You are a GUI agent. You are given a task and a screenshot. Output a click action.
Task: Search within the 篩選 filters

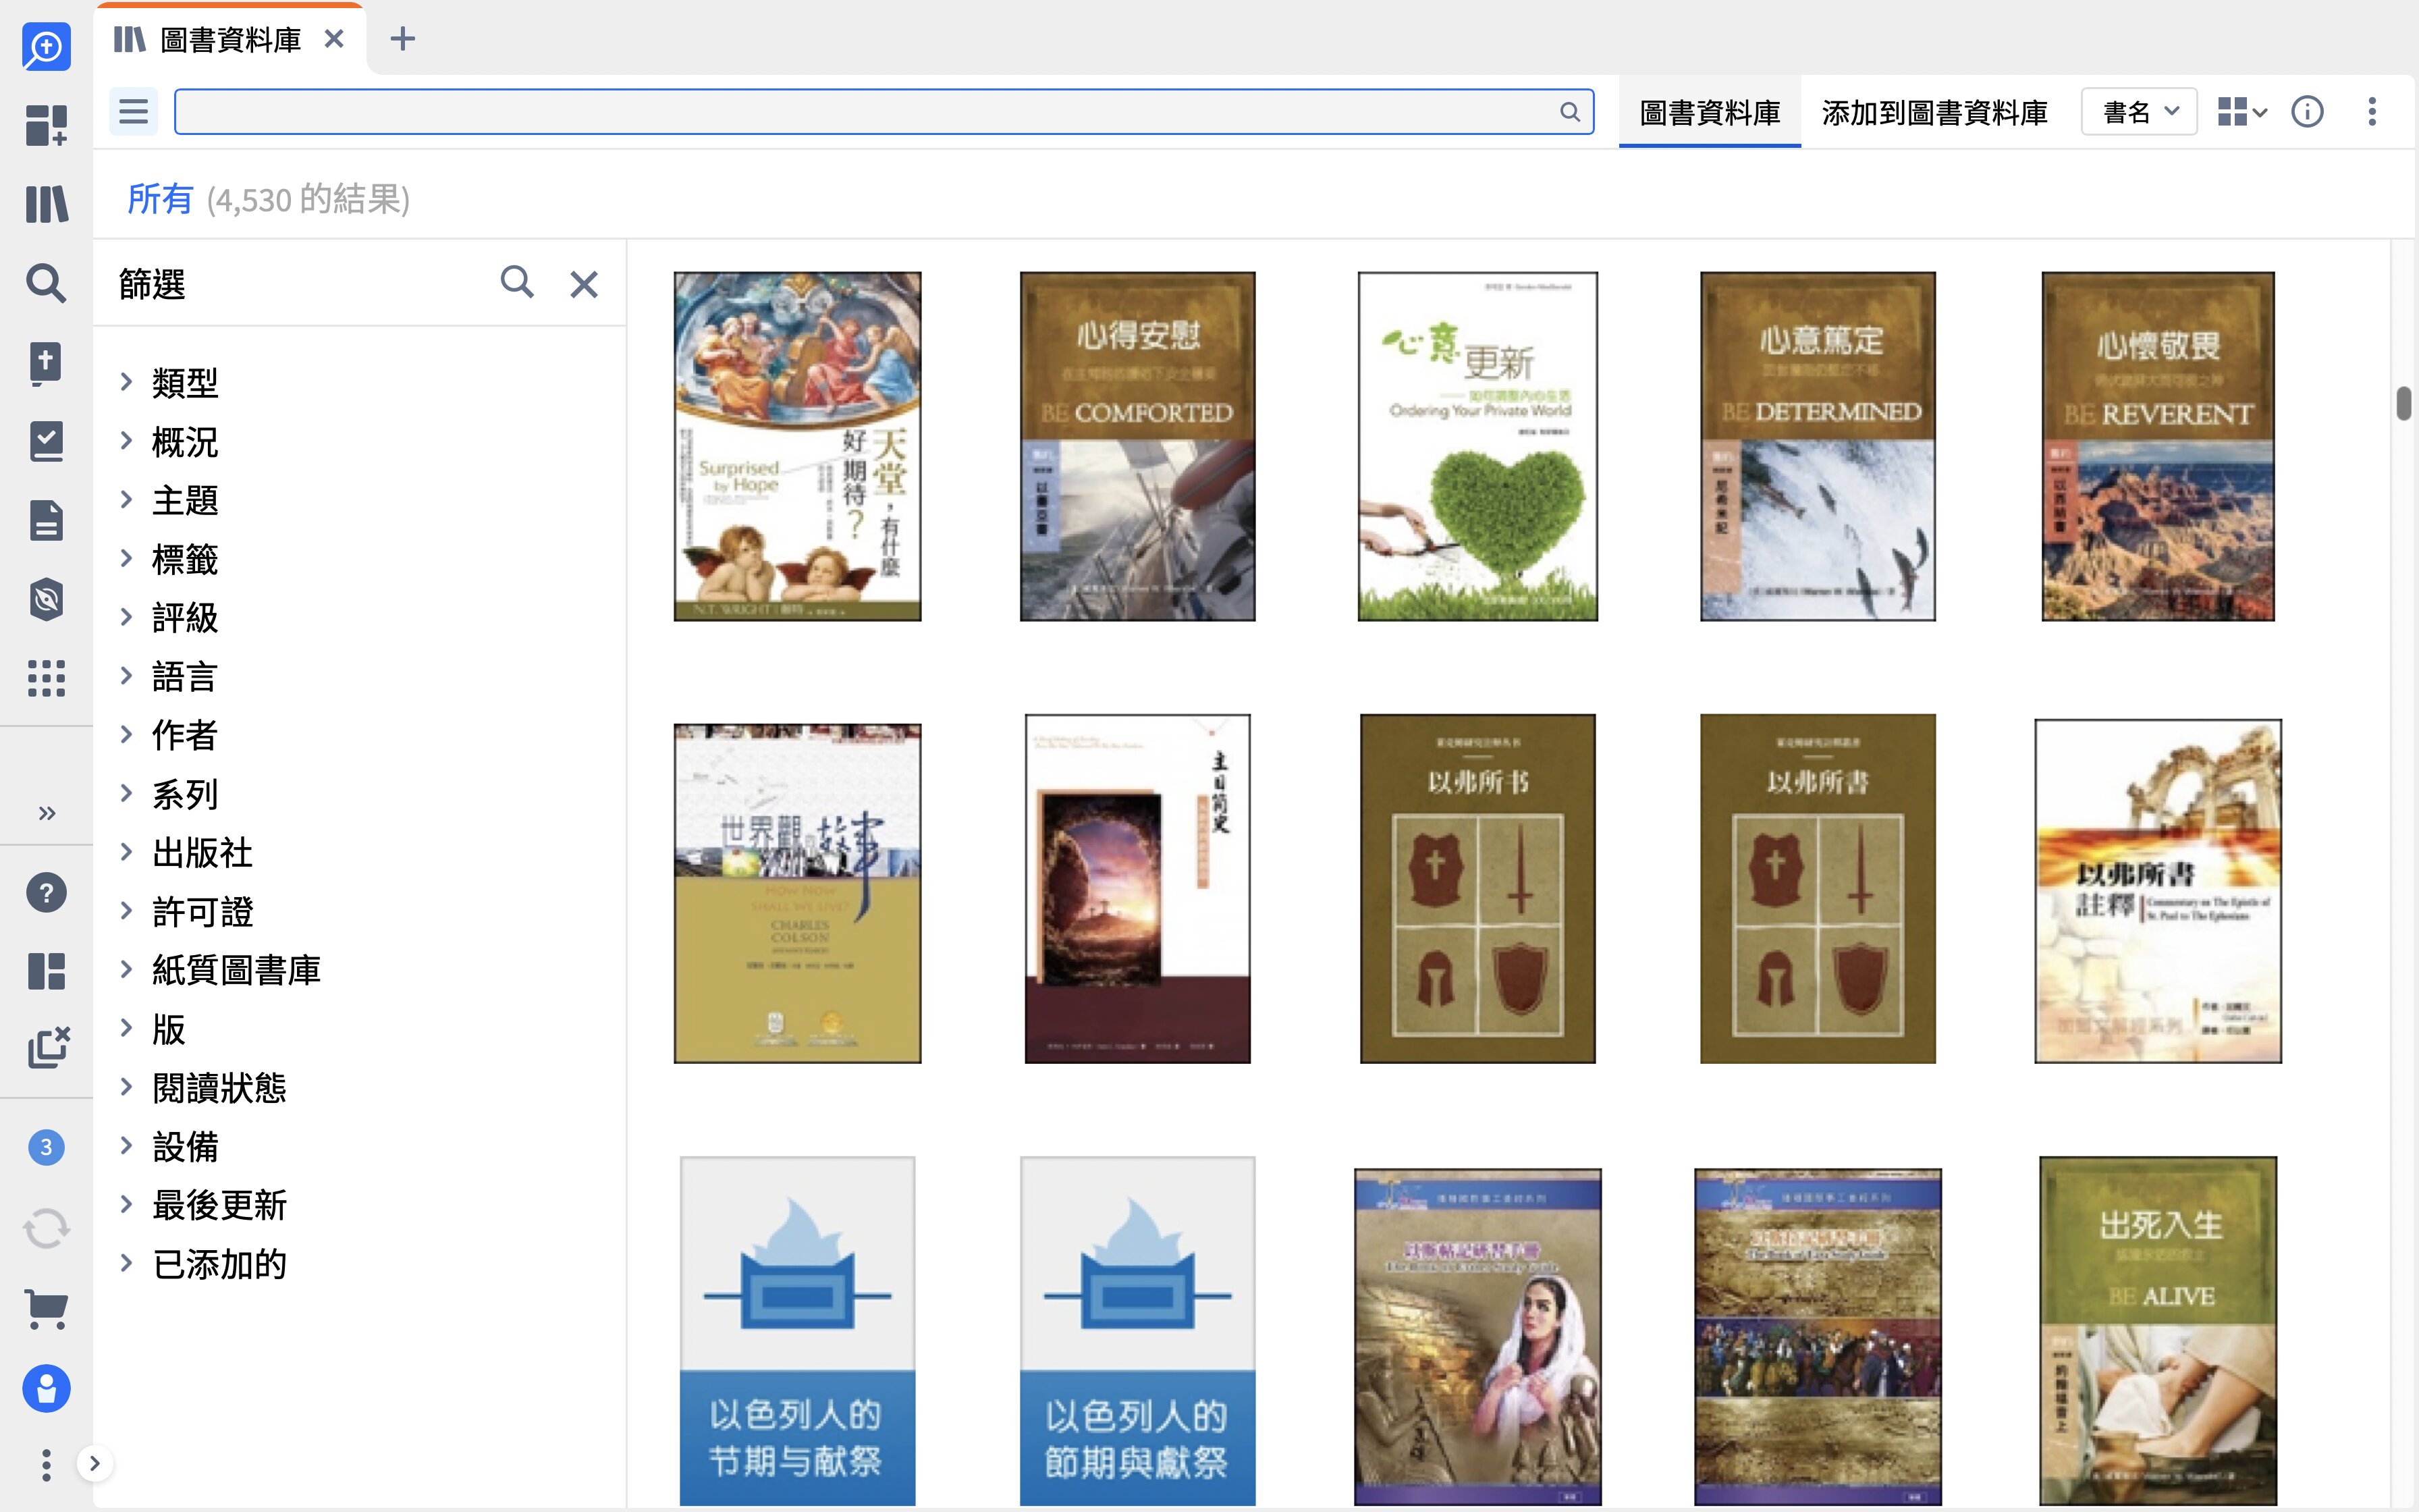pos(517,283)
